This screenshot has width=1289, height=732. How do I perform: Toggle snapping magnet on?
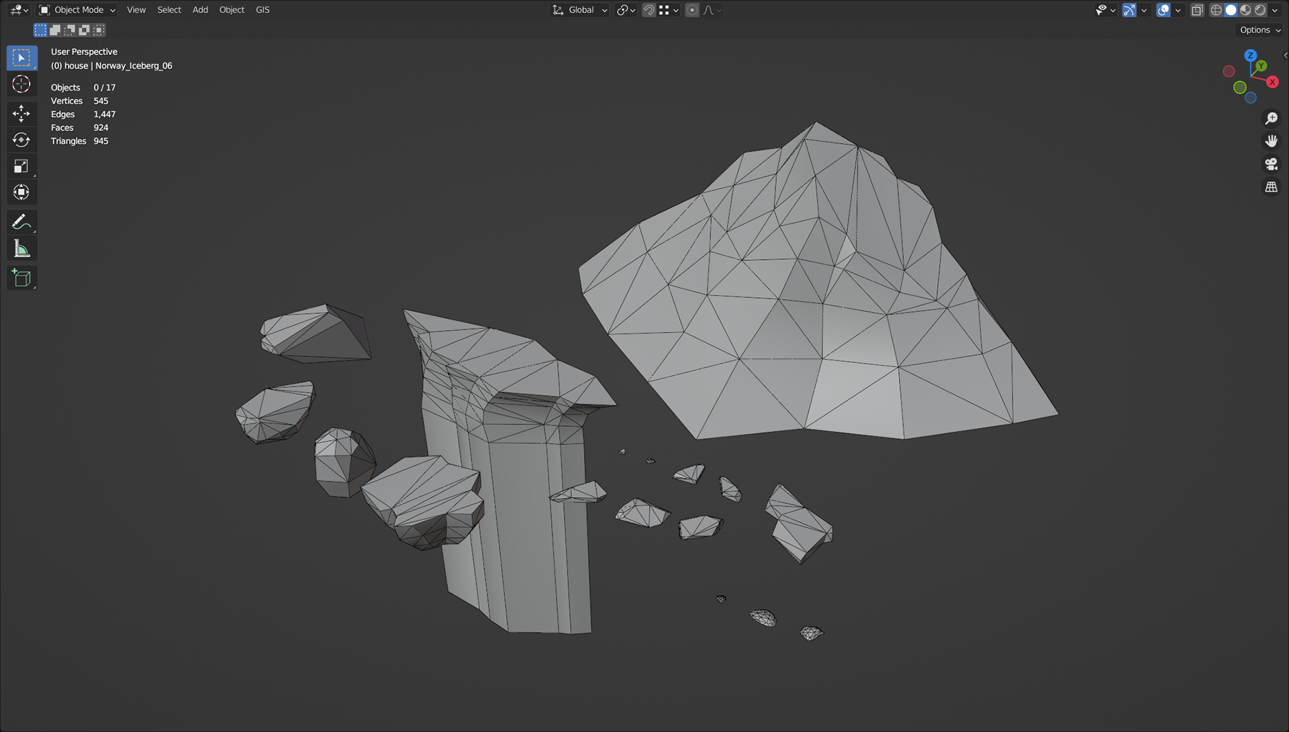649,10
